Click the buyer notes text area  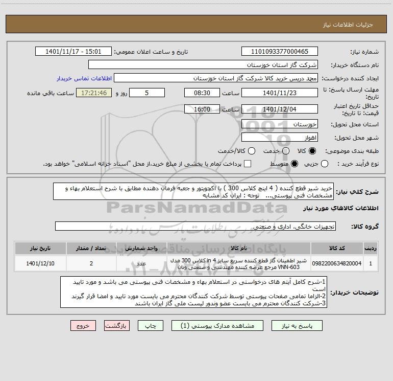pos(193,292)
